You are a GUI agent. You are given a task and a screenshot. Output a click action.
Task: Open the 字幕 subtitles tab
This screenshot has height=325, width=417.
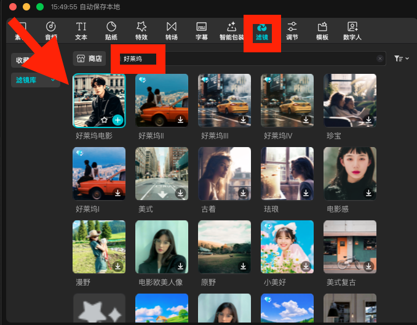pos(201,31)
